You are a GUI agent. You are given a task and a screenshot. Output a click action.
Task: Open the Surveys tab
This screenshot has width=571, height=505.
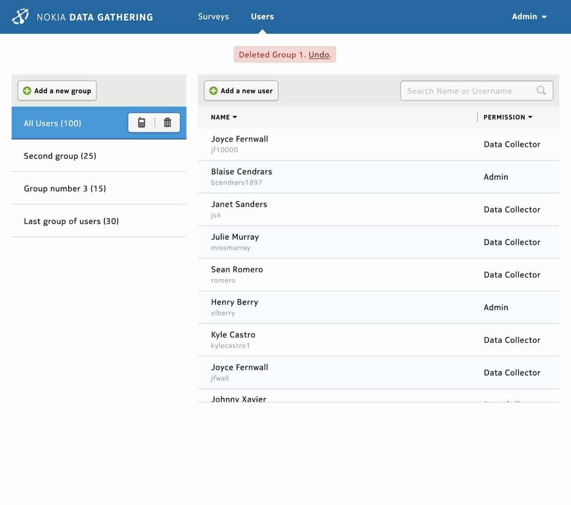click(x=213, y=17)
